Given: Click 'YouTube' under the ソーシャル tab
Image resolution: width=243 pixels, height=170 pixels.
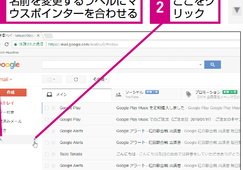Looking at the screenshot, I should tap(132, 97).
